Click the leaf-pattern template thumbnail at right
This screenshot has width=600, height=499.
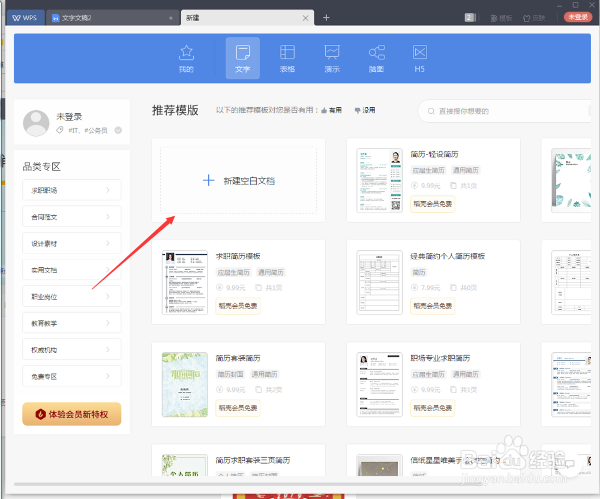coord(571,180)
